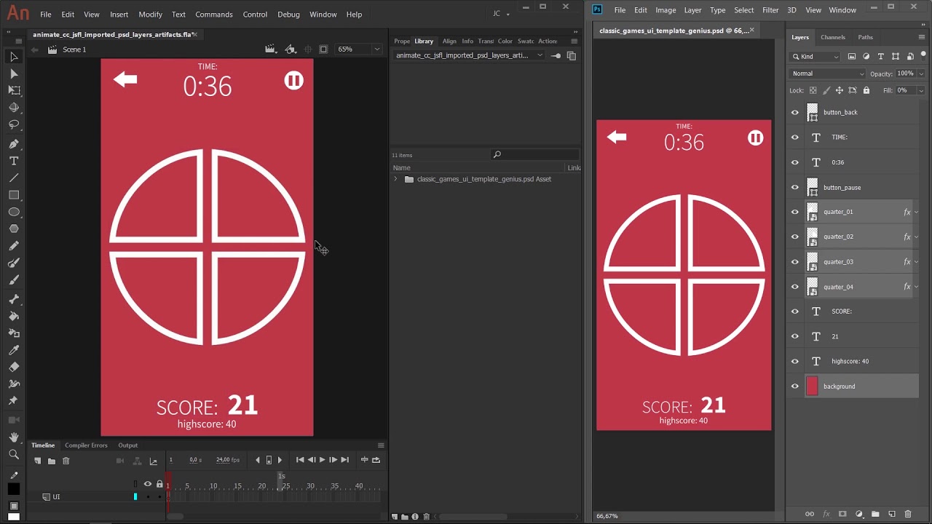Create a new layer in Animate's timeline

point(38,461)
